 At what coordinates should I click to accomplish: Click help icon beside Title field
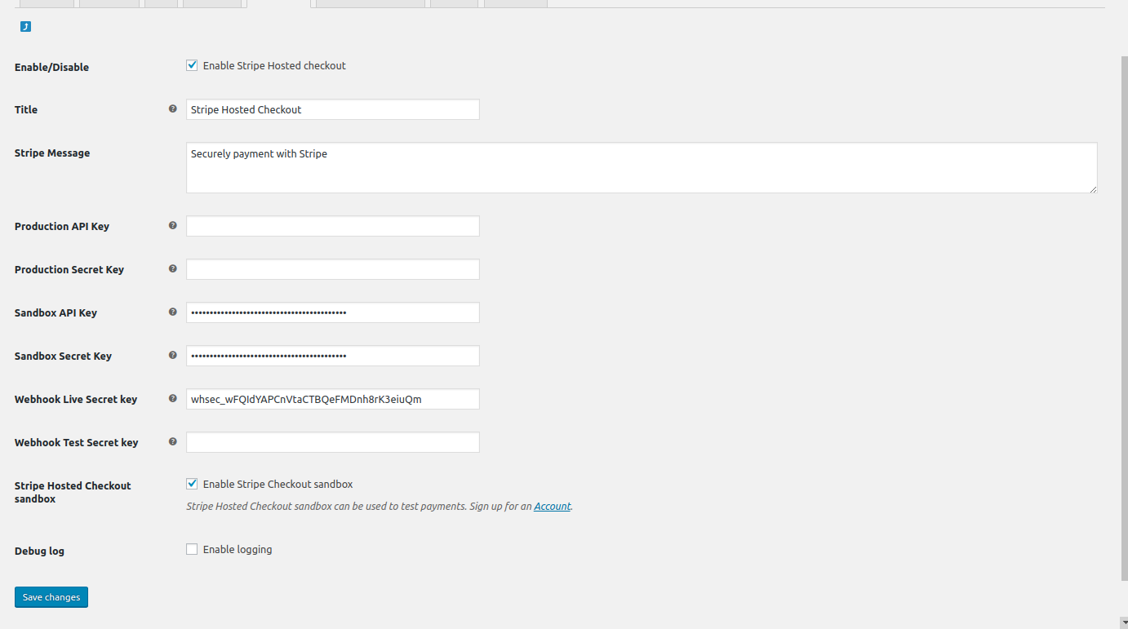pos(172,109)
